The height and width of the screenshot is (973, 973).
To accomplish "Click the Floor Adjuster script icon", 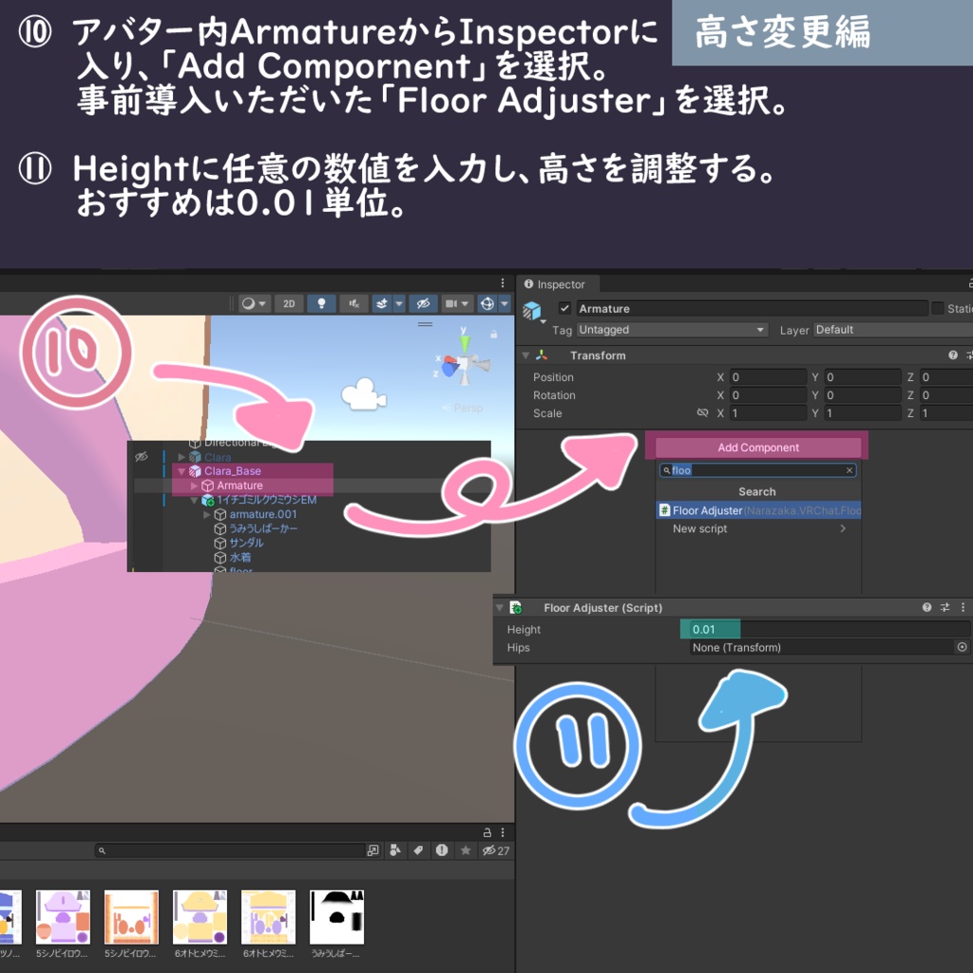I will 516,607.
